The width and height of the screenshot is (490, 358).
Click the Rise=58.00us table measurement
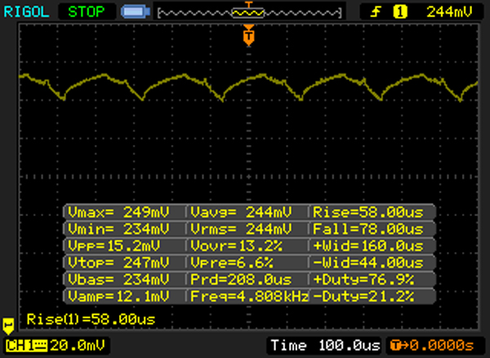click(x=368, y=212)
